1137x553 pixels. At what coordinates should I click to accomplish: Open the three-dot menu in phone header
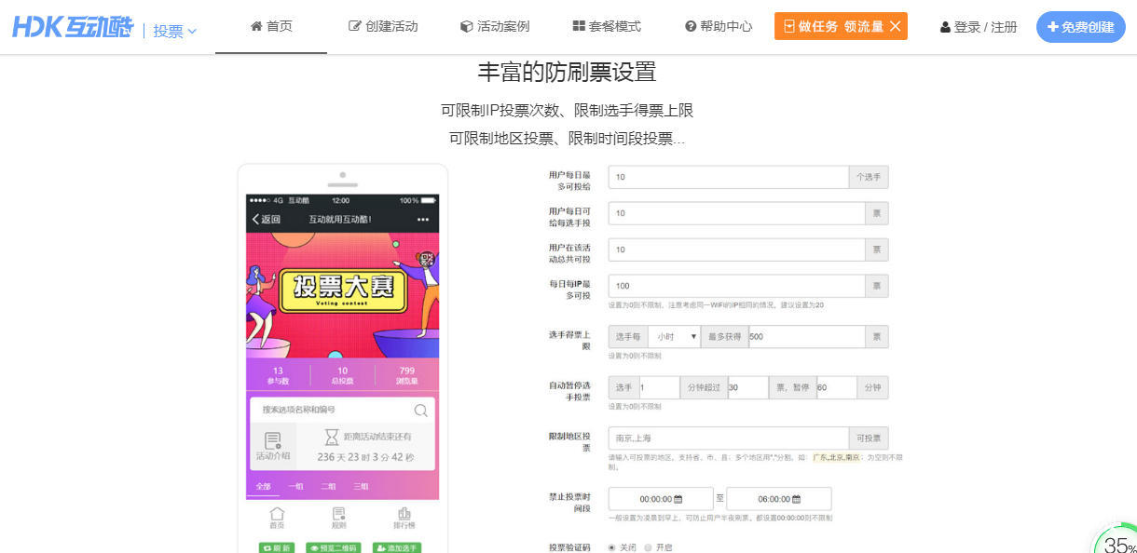(x=423, y=220)
